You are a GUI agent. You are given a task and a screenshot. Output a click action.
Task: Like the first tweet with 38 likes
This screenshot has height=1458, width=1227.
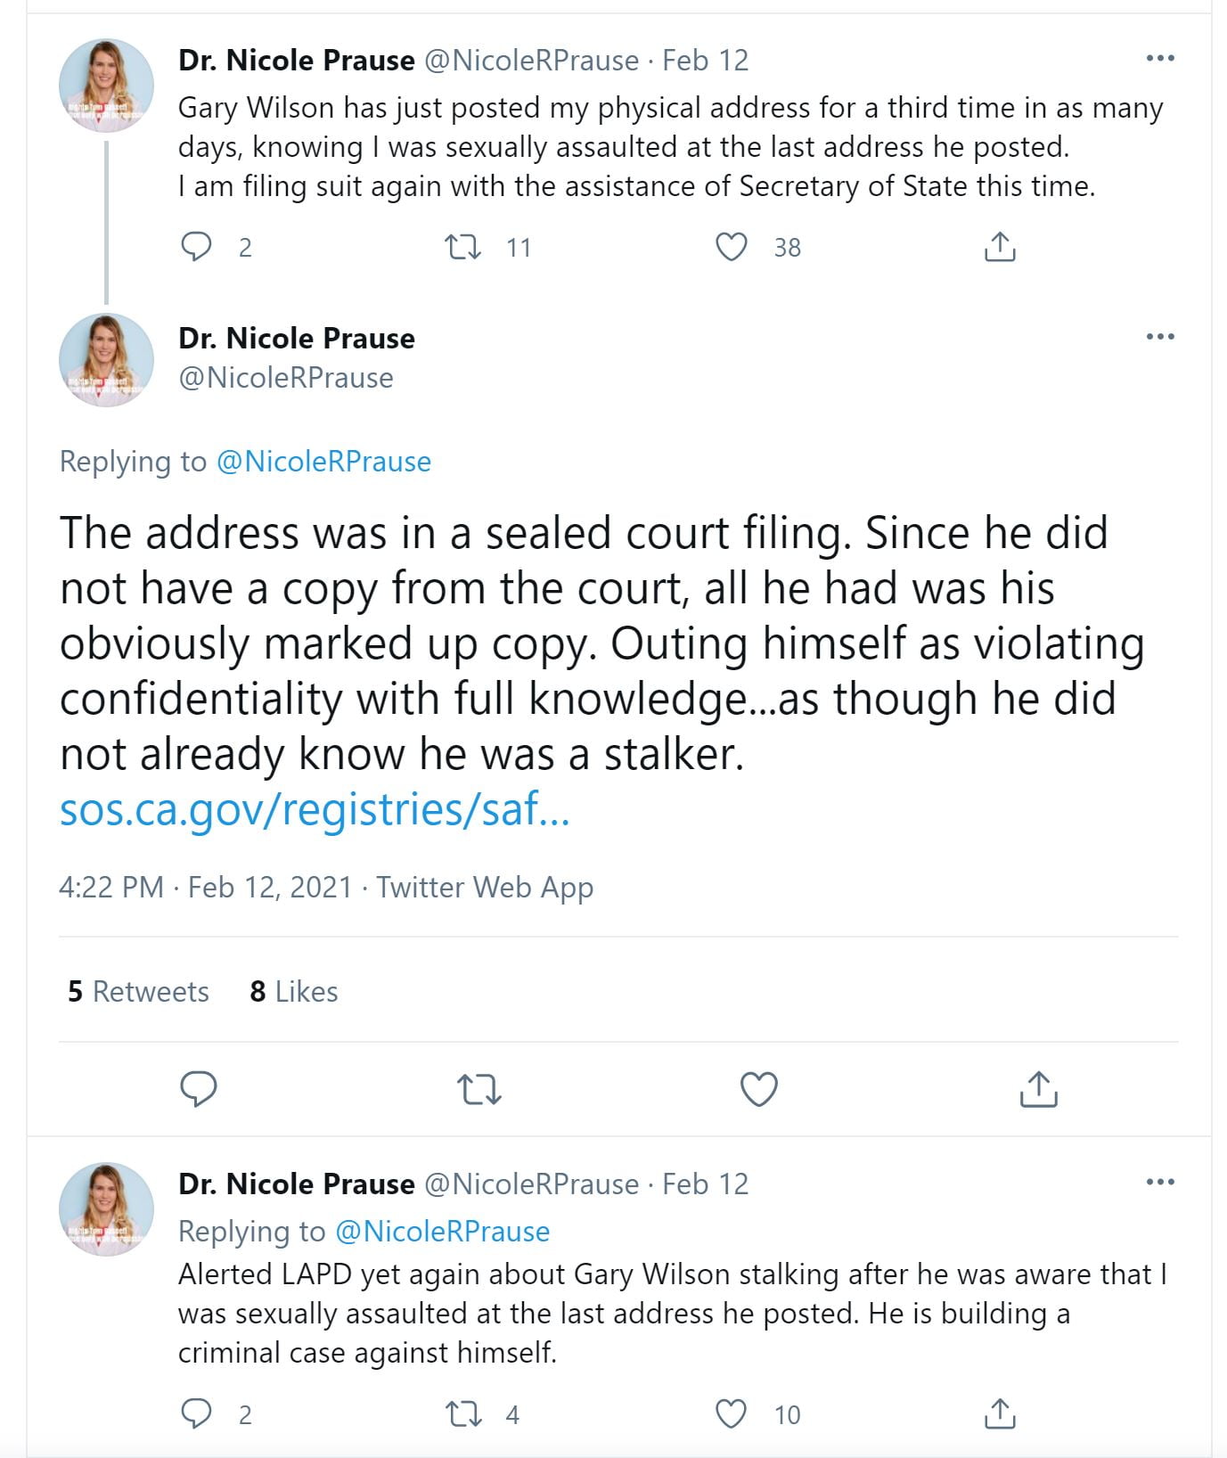(732, 246)
